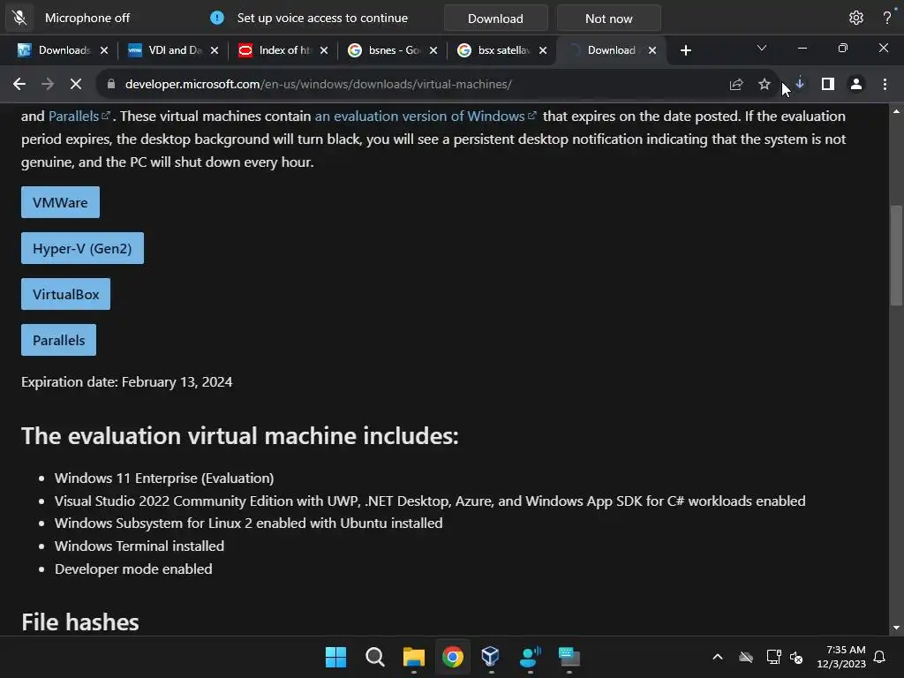Close the VDI and Da tab

[214, 50]
